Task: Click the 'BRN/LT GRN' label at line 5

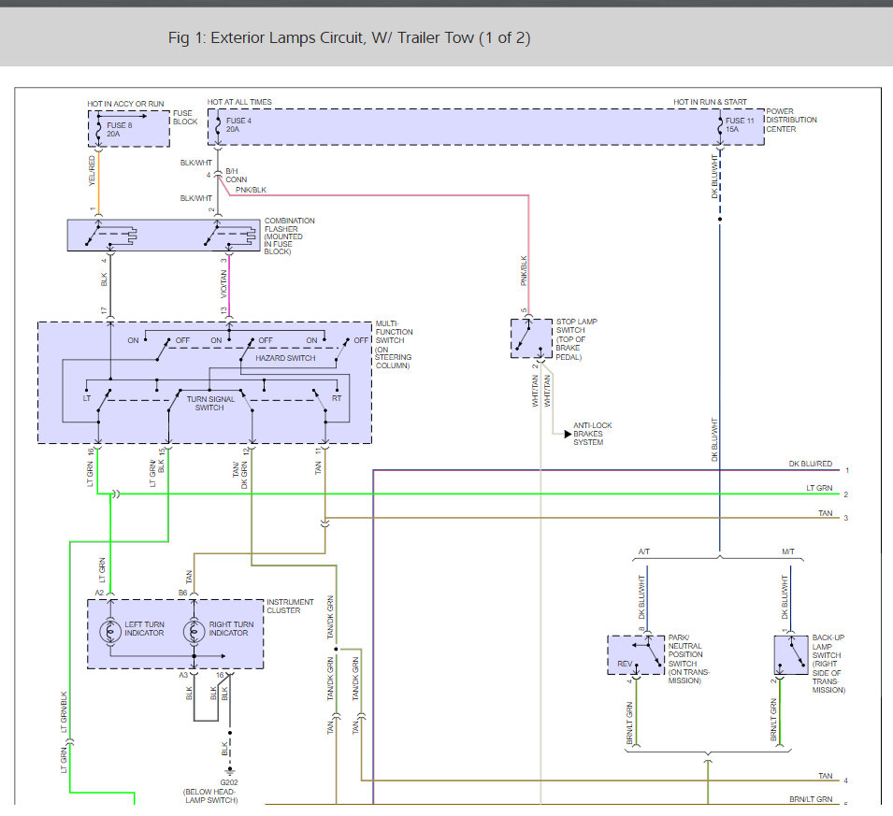Action: (x=811, y=799)
